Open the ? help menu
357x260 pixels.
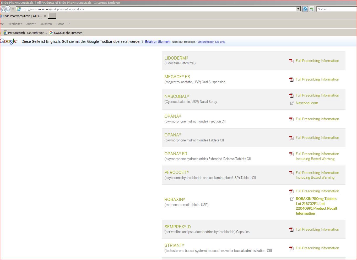pyautogui.click(x=69, y=24)
